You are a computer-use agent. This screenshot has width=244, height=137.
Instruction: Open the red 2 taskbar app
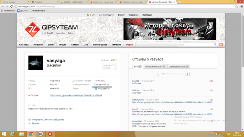[x=50, y=134]
